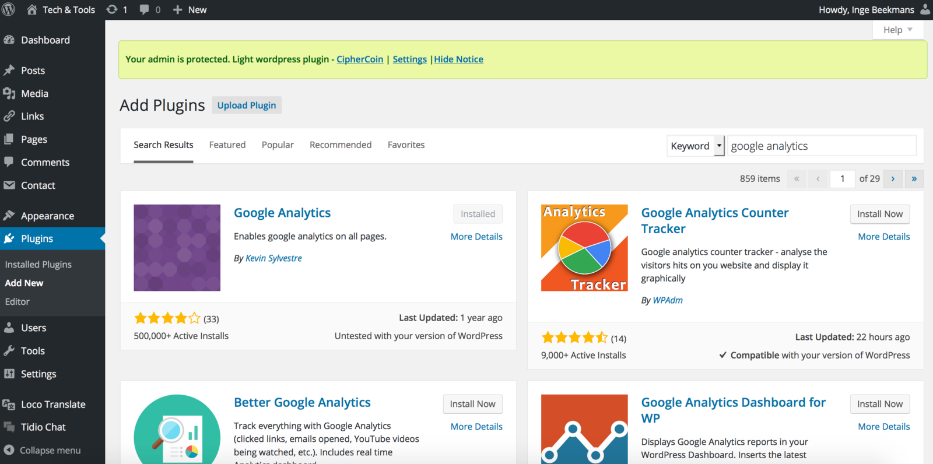Click the Counter Tracker star rating

pos(574,338)
